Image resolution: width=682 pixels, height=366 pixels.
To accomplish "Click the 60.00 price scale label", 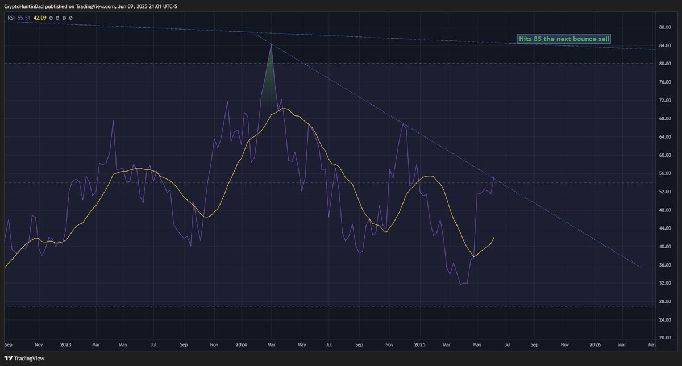I will (666, 155).
